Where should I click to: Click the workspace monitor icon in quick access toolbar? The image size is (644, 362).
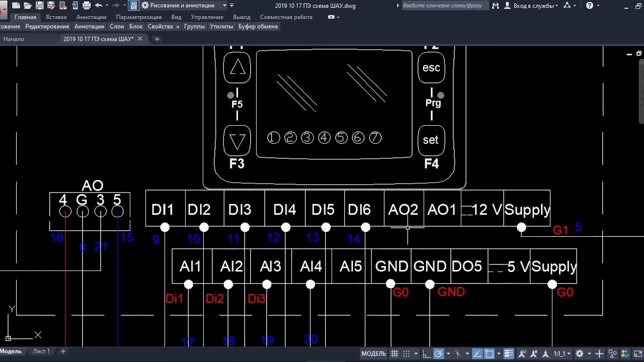coord(133,6)
